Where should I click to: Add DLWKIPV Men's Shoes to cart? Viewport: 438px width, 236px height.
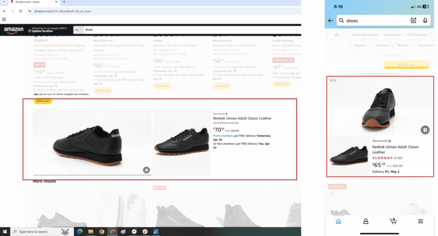43,101
